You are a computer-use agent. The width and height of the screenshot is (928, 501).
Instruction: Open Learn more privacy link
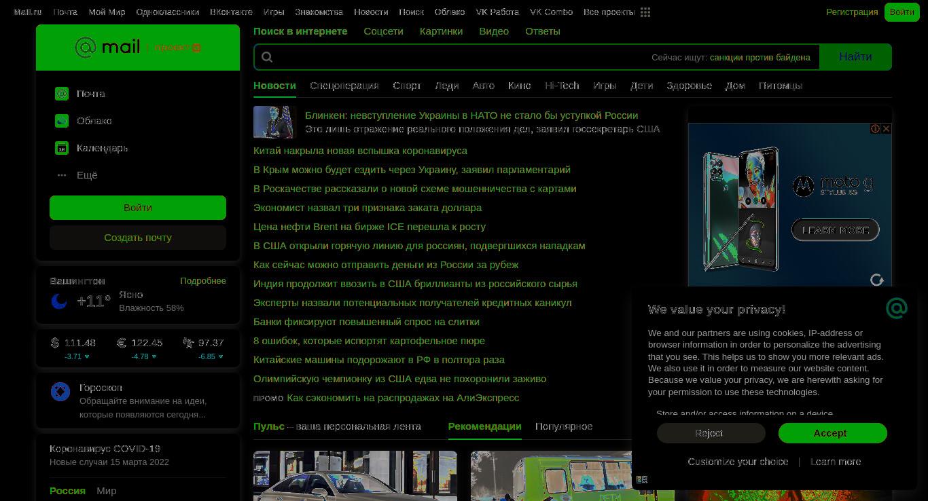coord(836,462)
